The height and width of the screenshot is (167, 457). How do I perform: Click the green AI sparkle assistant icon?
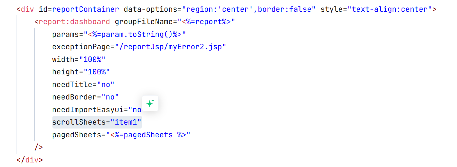tap(150, 103)
